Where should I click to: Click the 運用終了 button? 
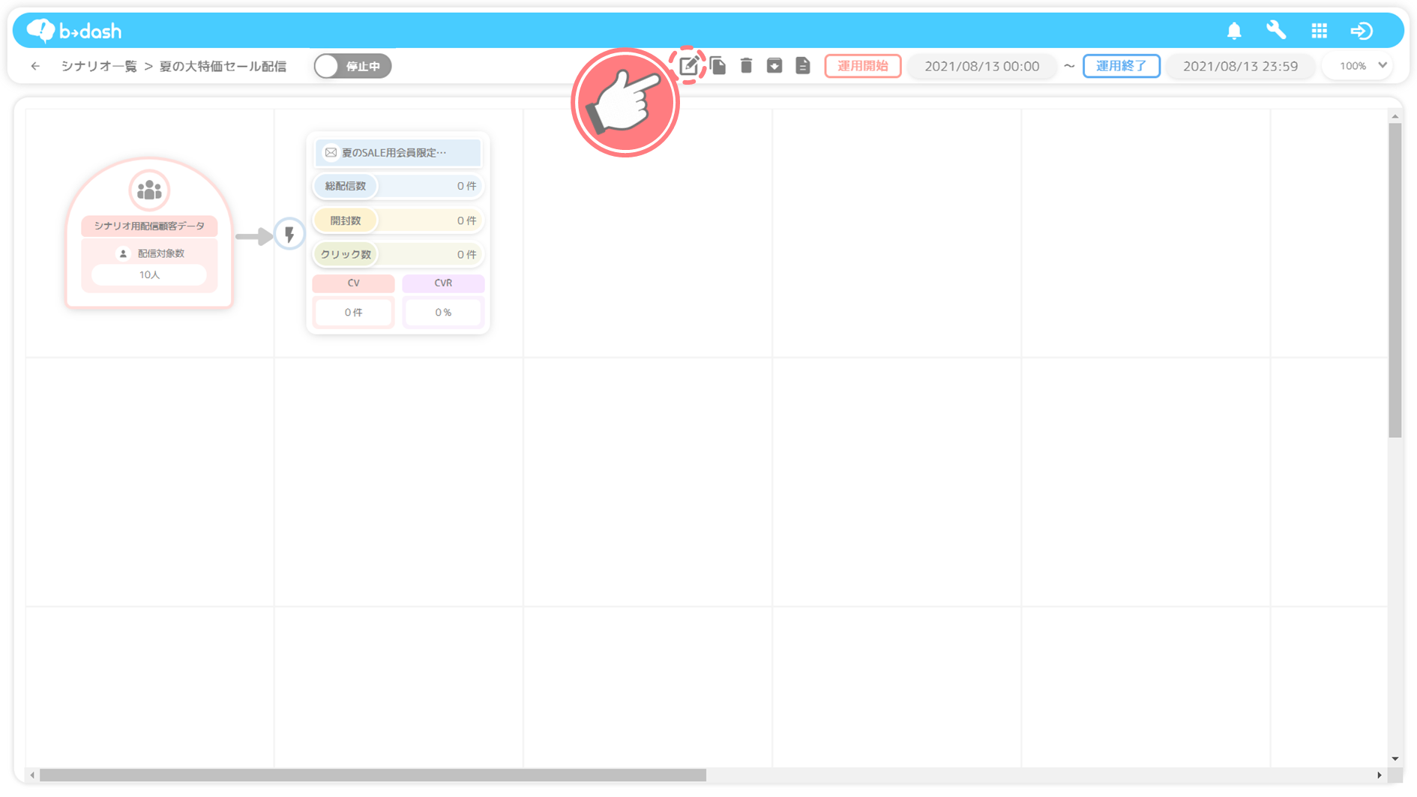click(1121, 66)
